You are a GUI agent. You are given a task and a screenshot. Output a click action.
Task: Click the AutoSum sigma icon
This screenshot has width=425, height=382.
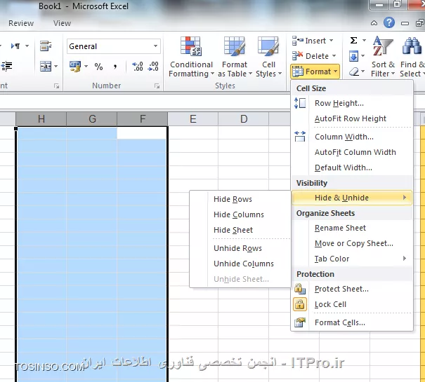pos(354,41)
